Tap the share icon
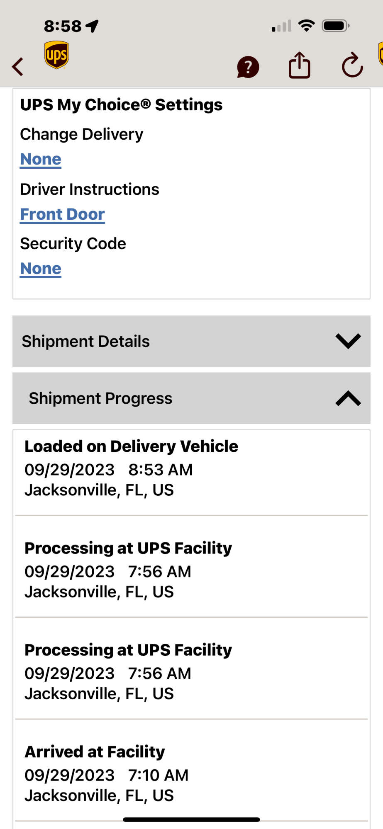Viewport: 383px width, 829px height. pos(299,65)
